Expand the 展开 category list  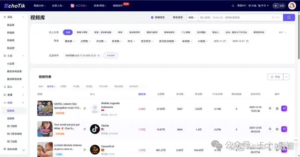pos(282,32)
